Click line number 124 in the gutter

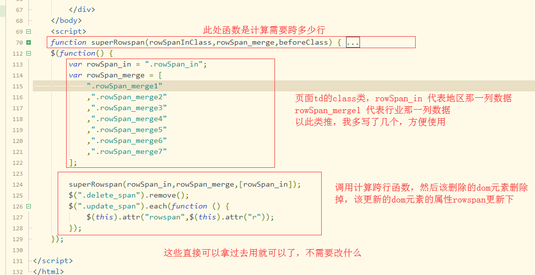click(x=17, y=184)
